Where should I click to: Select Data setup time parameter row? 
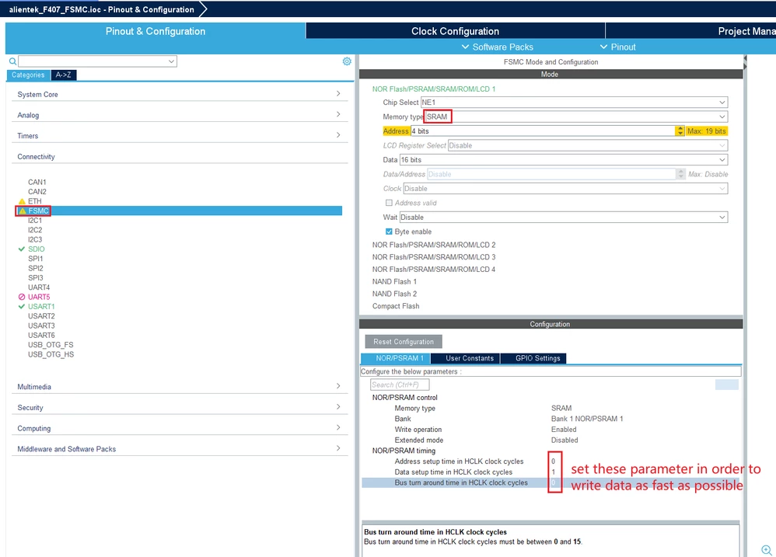pyautogui.click(x=551, y=472)
